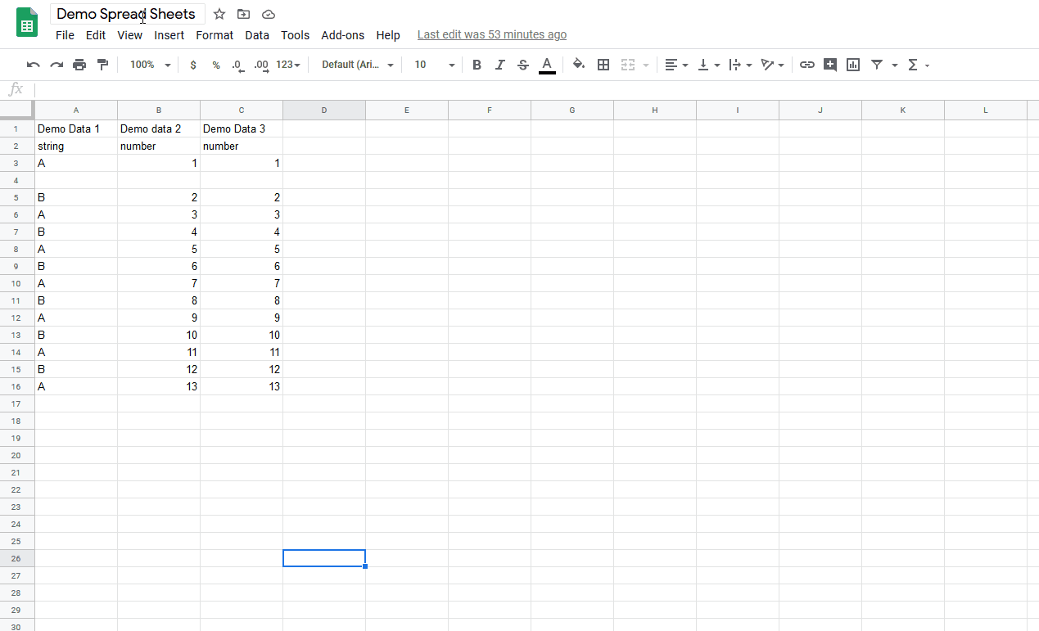Image resolution: width=1039 pixels, height=631 pixels.
Task: Select column B cell with value 13
Action: tap(159, 386)
